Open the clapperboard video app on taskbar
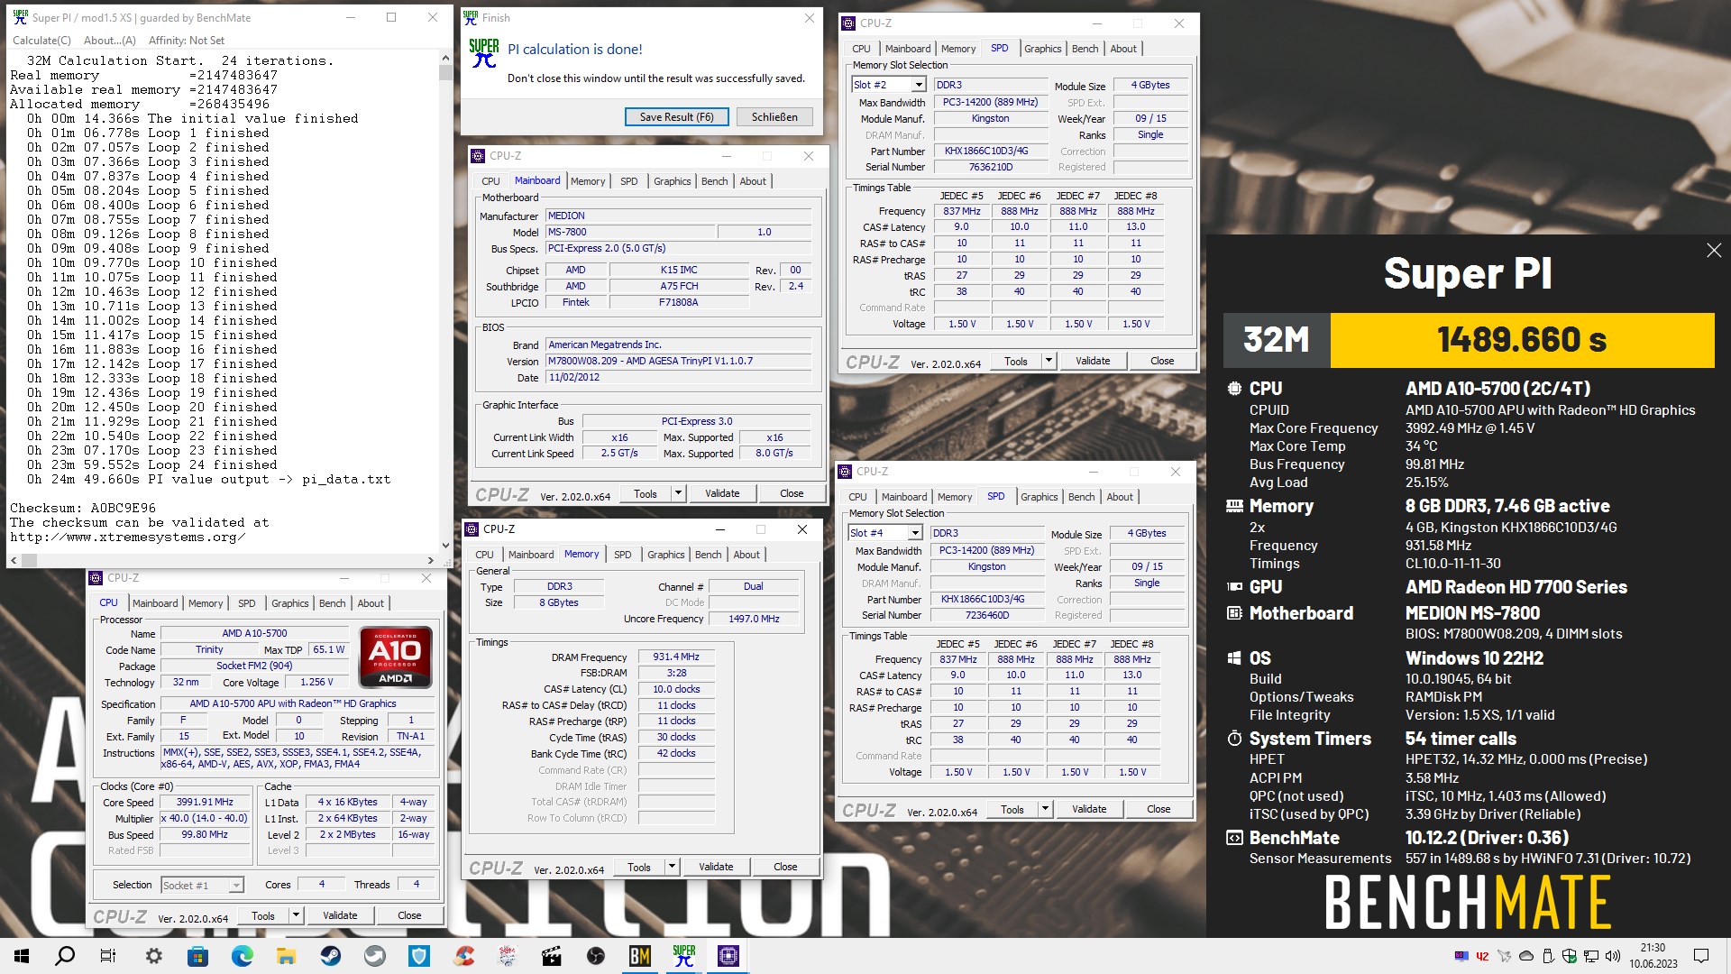 tap(552, 956)
